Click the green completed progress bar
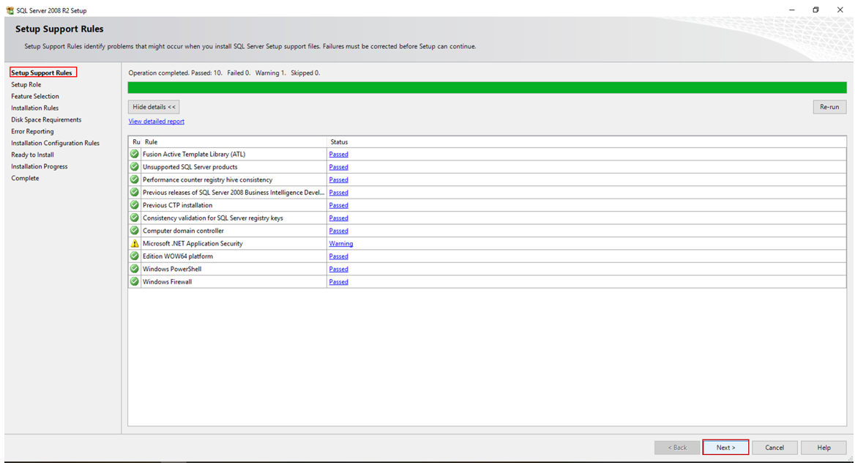 tap(487, 87)
